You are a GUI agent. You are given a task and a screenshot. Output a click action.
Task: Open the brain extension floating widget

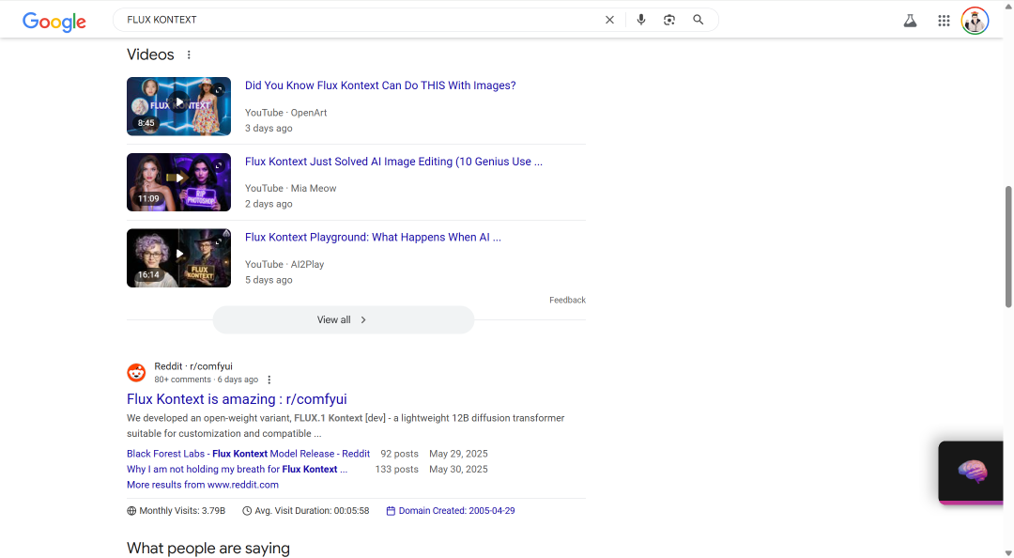[971, 472]
